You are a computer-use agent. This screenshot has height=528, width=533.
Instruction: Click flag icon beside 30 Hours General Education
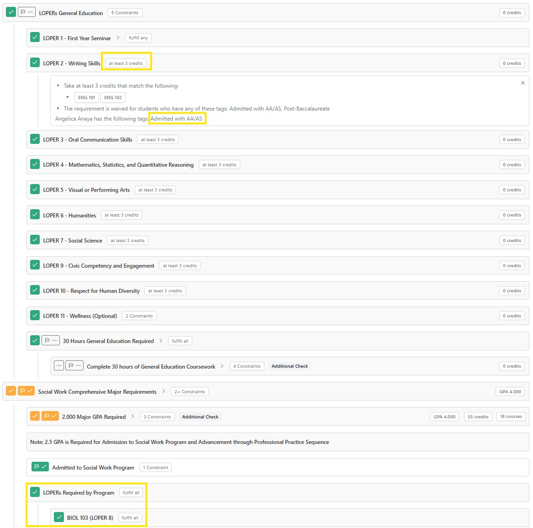tap(51, 341)
